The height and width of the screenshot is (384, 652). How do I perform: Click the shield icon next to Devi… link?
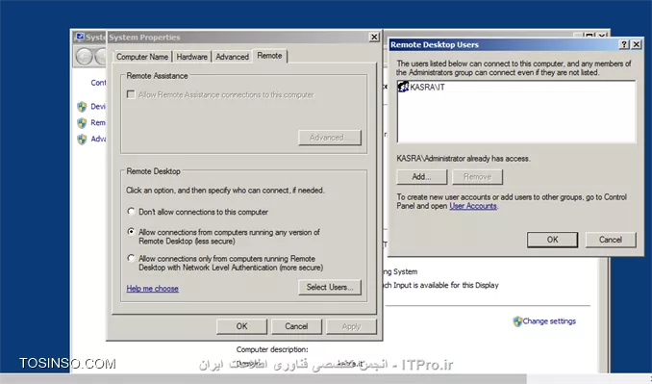pyautogui.click(x=82, y=107)
